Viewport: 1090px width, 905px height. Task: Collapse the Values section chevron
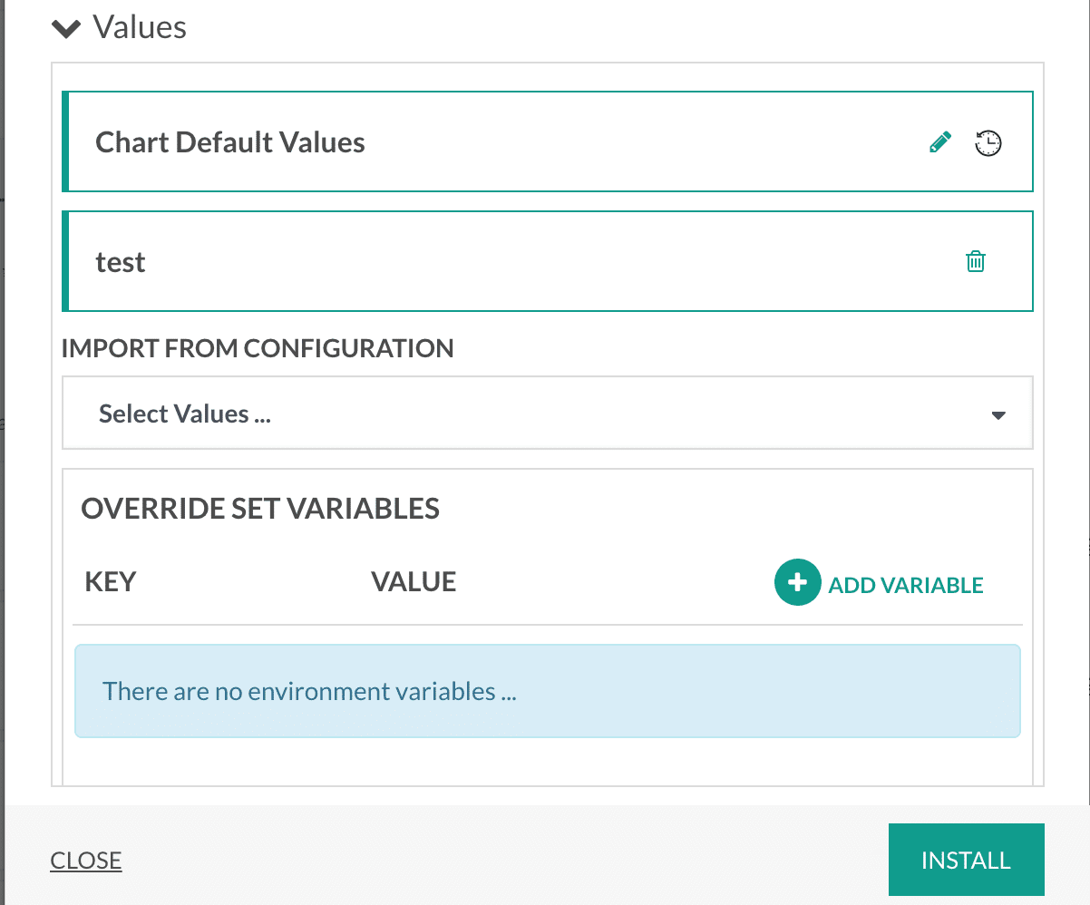[66, 29]
